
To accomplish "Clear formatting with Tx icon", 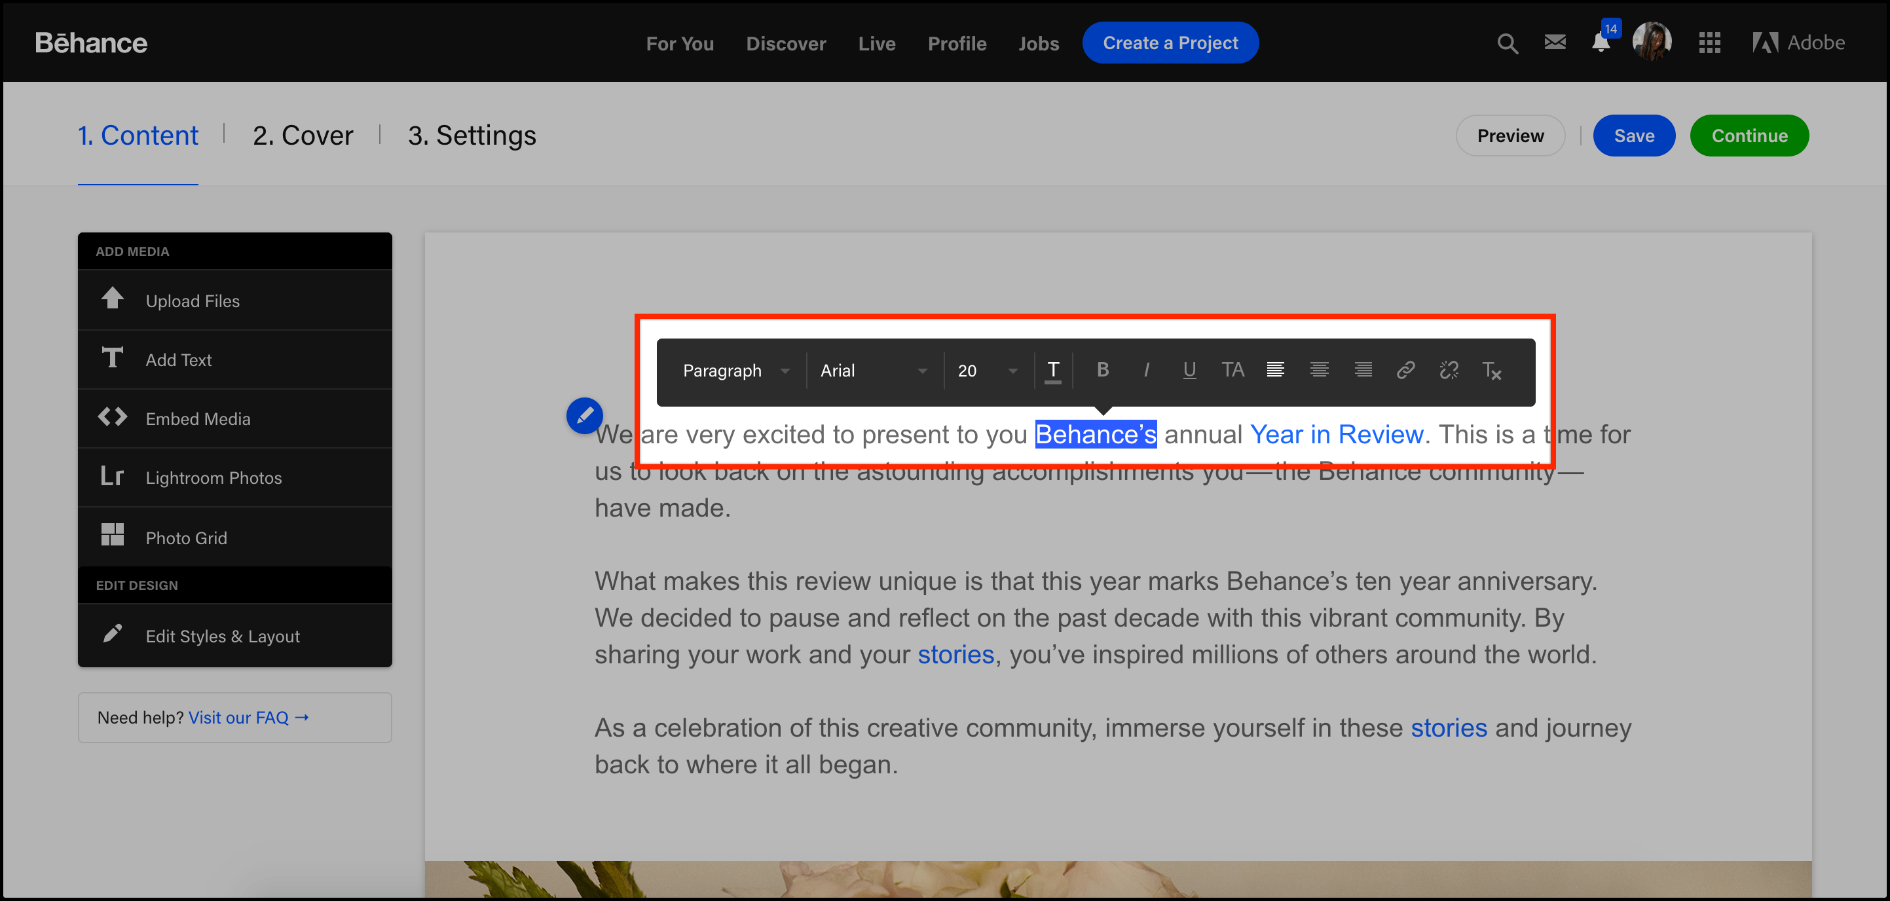I will 1492,371.
